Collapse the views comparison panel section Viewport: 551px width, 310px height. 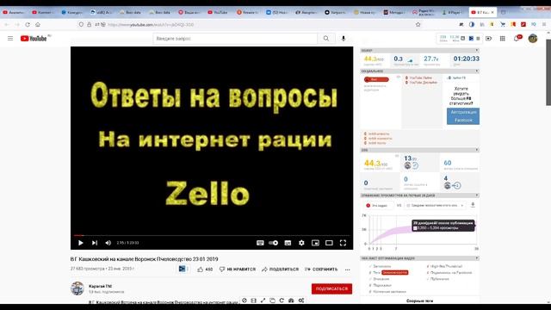tap(477, 195)
